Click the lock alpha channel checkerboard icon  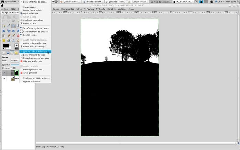pos(14,68)
